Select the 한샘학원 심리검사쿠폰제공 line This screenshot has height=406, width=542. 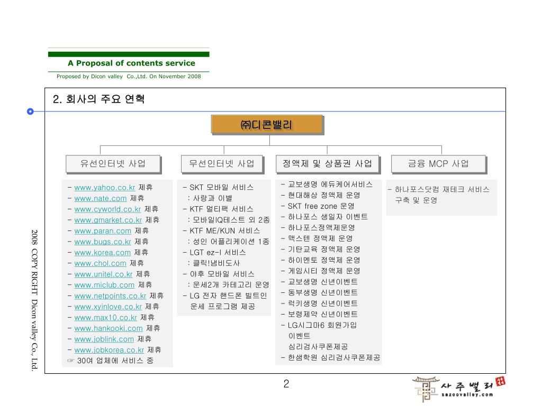[x=330, y=358]
